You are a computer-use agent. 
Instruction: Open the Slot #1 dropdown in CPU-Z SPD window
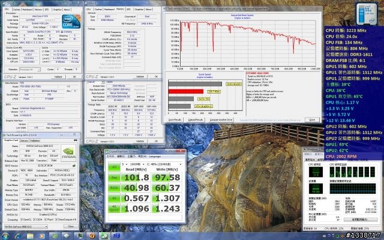click(96, 82)
